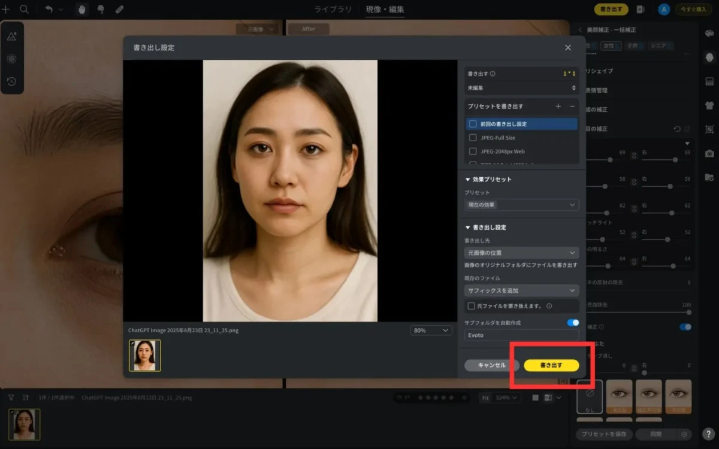Collapse the 書き出し設定 section
The image size is (719, 449).
click(x=468, y=227)
